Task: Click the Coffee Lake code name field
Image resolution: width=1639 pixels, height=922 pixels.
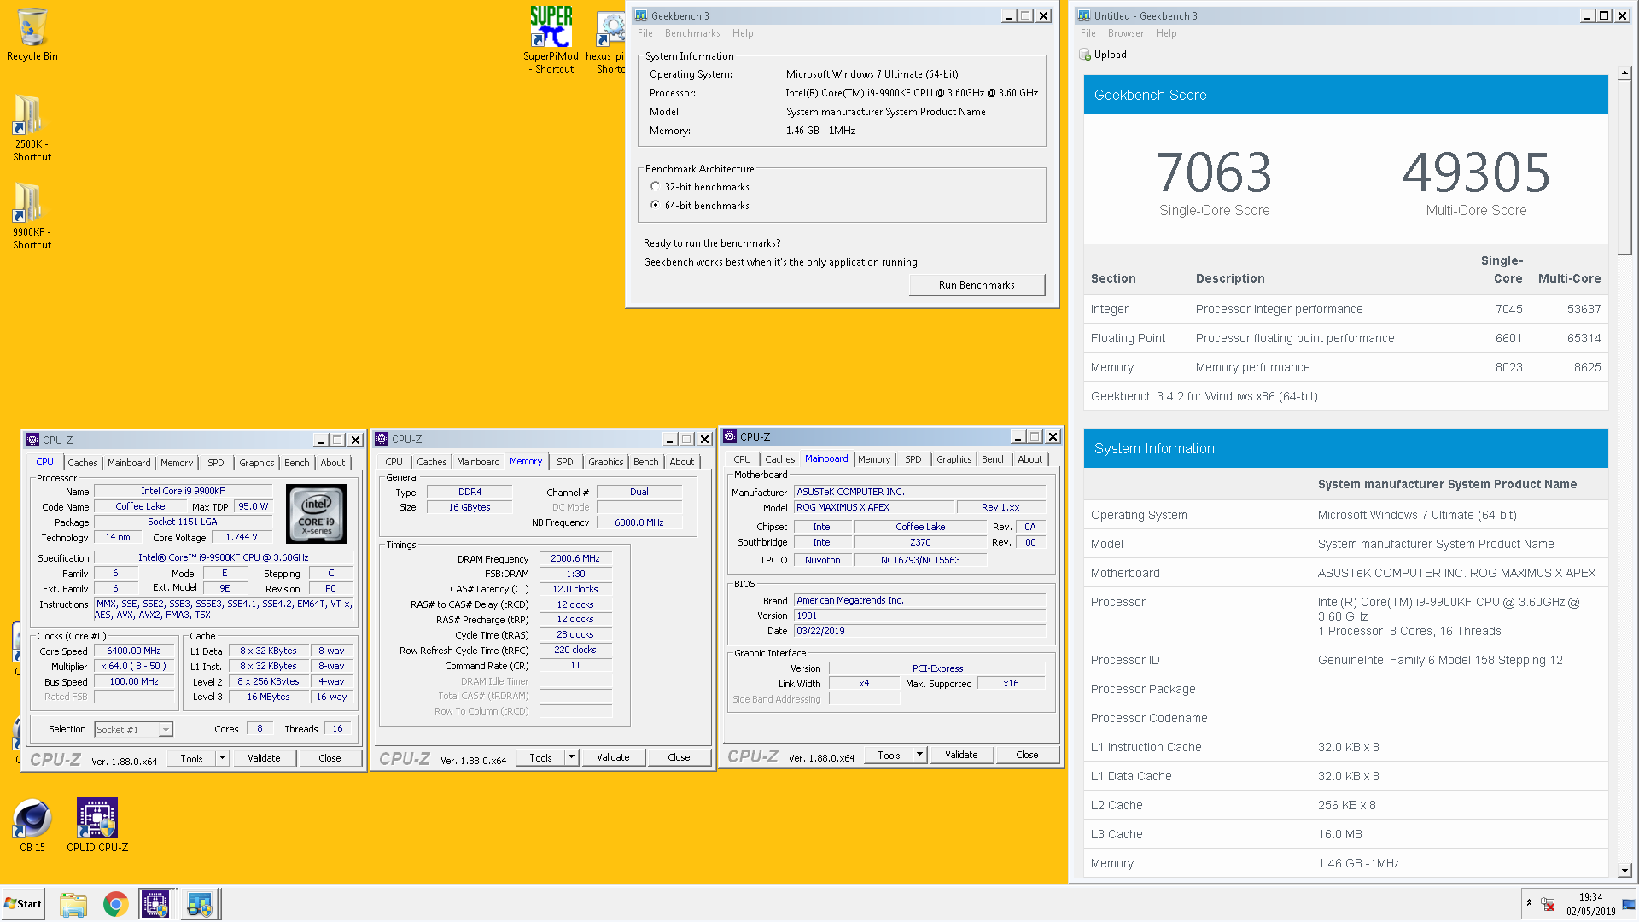Action: click(140, 506)
